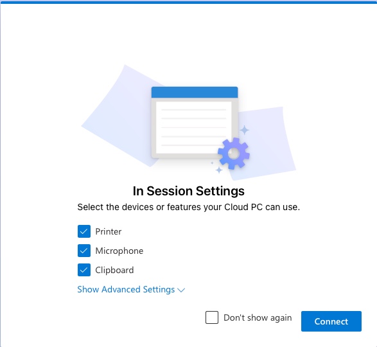Image resolution: width=377 pixels, height=347 pixels.
Task: Select the Microphone label text
Action: (119, 251)
